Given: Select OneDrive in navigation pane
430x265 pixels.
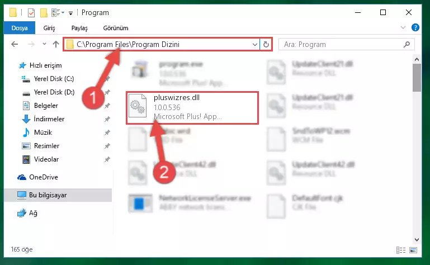Looking at the screenshot, I should click(x=43, y=177).
